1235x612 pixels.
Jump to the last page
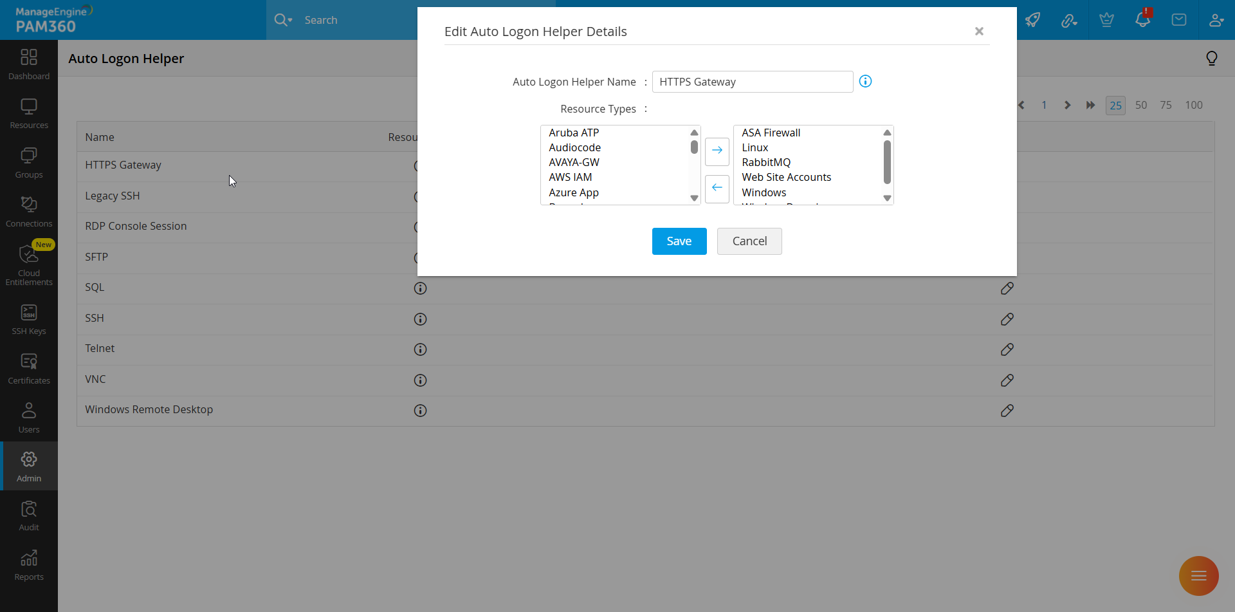pos(1090,105)
